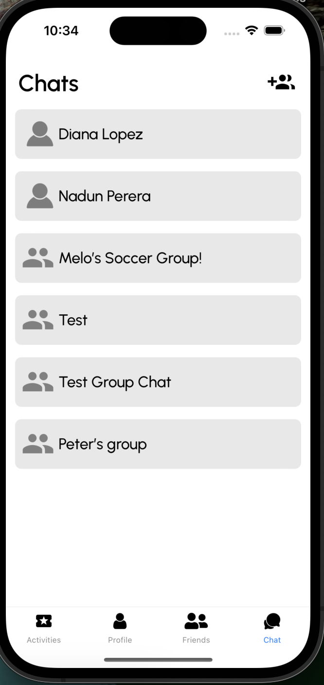
Task: Tap the add group chat icon
Action: 281,83
